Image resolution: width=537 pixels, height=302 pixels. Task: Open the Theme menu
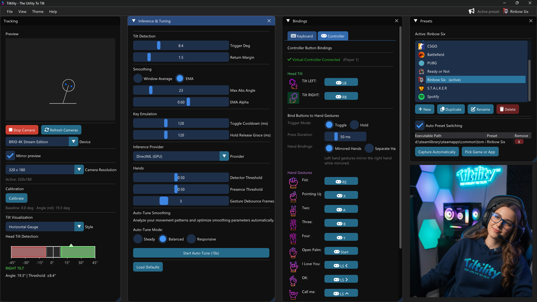pos(37,11)
